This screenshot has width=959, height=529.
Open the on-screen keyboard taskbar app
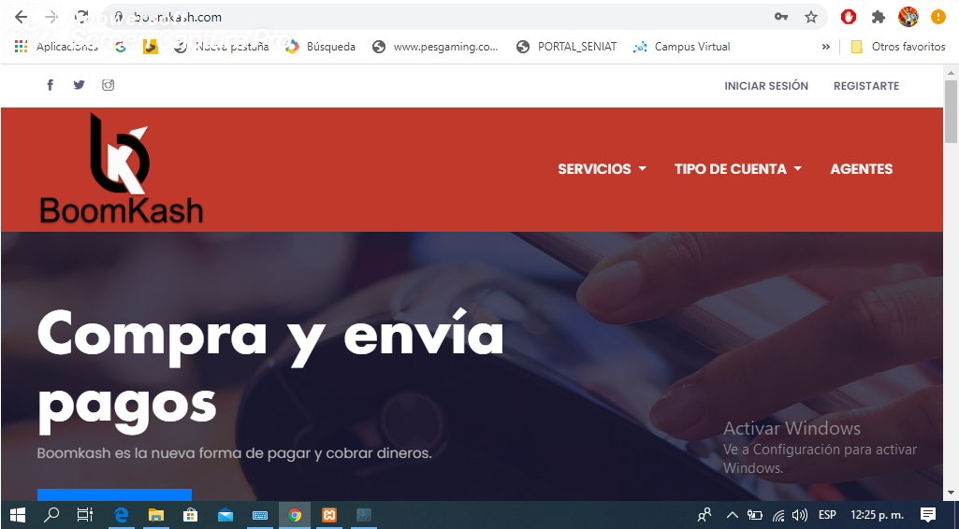(260, 515)
